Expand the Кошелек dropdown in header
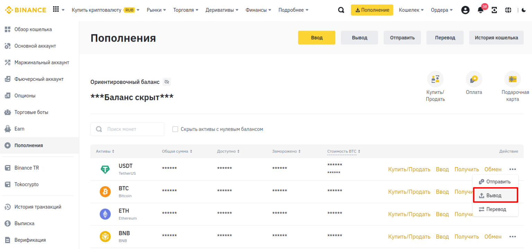The image size is (532, 249). pyautogui.click(x=411, y=10)
